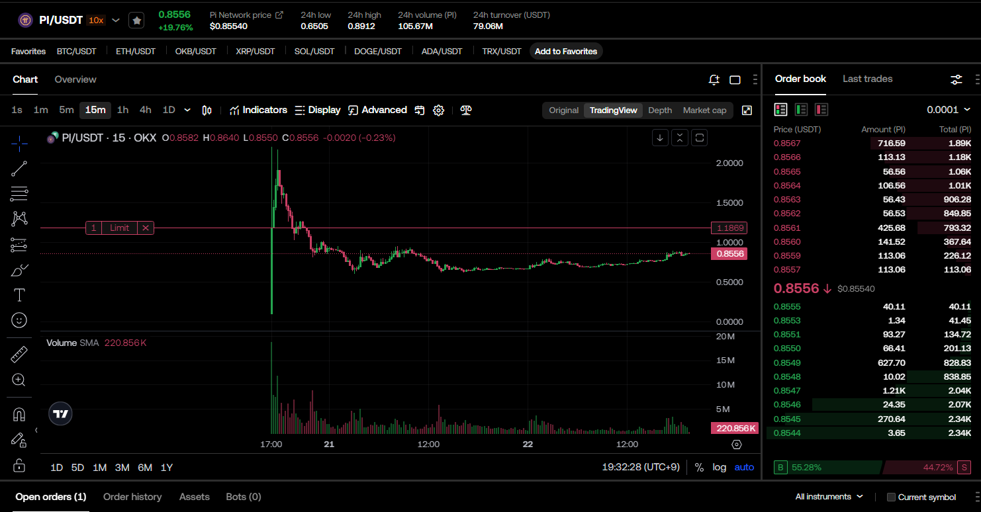The image size is (981, 512).
Task: Open DOGE/USDT from favorites
Action: pos(378,52)
